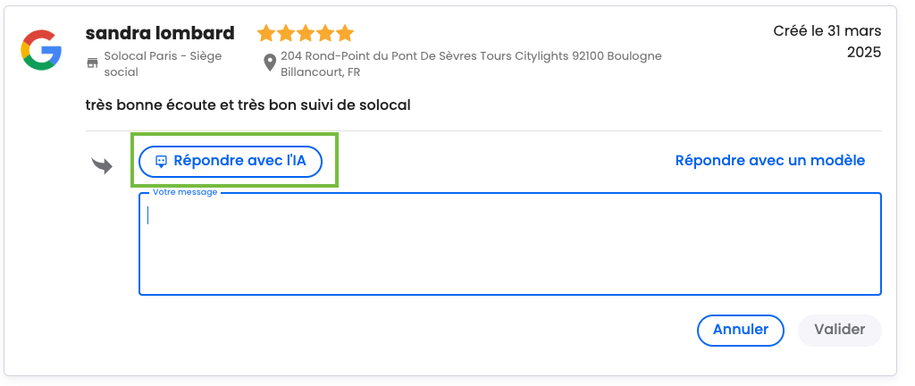Select the reviewer name sandra lombard
Viewport: 915px width, 386px height.
[160, 33]
